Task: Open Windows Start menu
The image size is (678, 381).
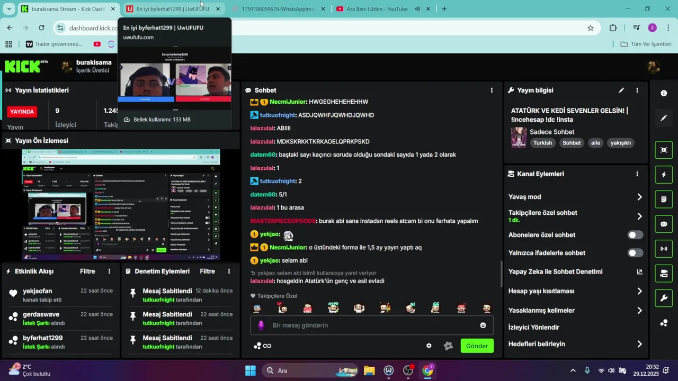Action: (251, 370)
